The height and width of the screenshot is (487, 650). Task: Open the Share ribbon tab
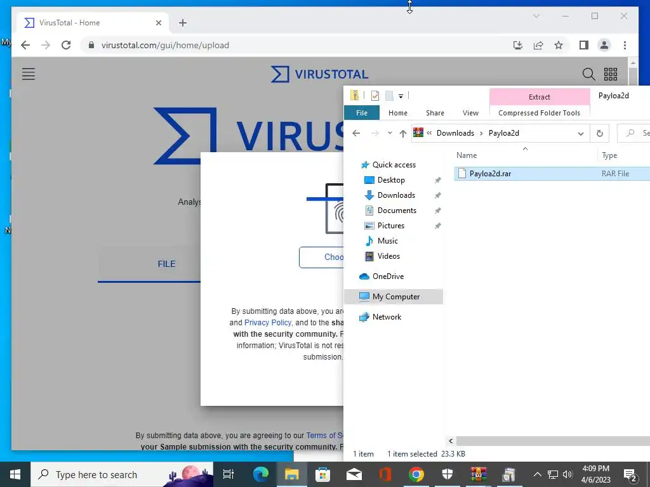pyautogui.click(x=435, y=113)
